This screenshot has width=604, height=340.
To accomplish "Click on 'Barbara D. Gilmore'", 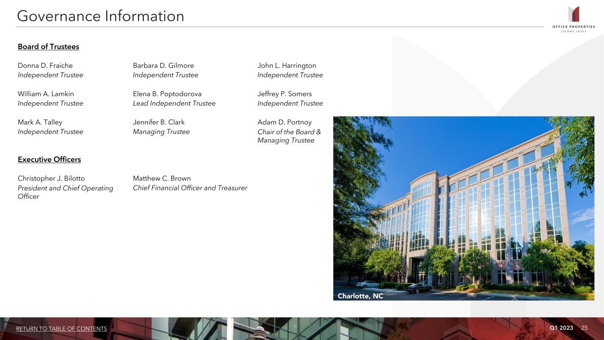I will [x=163, y=66].
